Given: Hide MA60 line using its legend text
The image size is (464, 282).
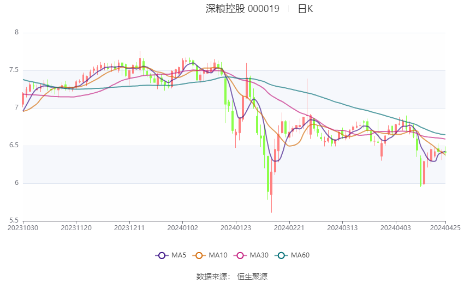Looking at the screenshot, I should 300,255.
